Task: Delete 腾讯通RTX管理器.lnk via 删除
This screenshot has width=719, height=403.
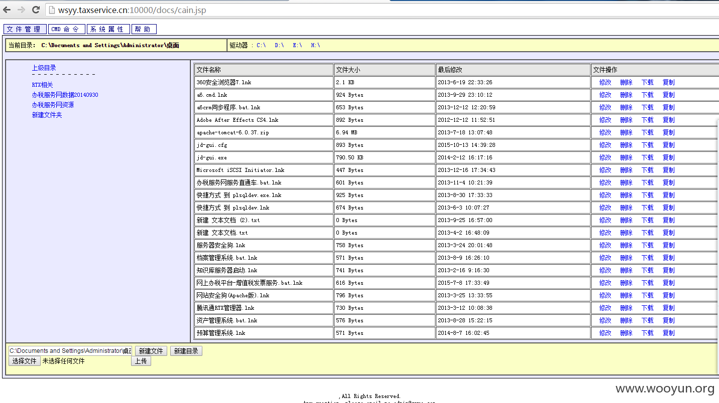Action: 626,308
